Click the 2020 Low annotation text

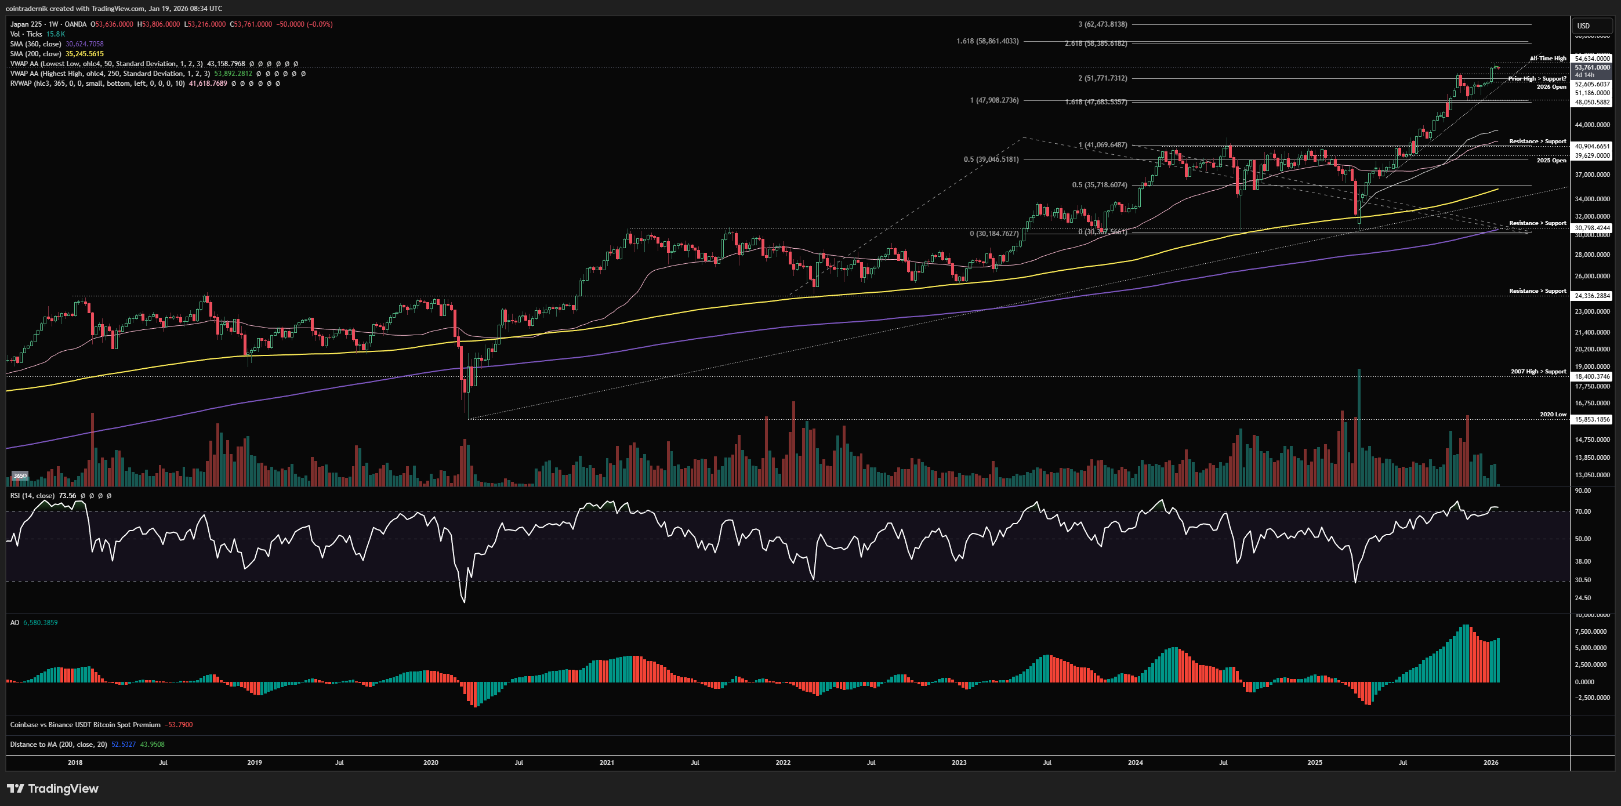[x=1553, y=415]
